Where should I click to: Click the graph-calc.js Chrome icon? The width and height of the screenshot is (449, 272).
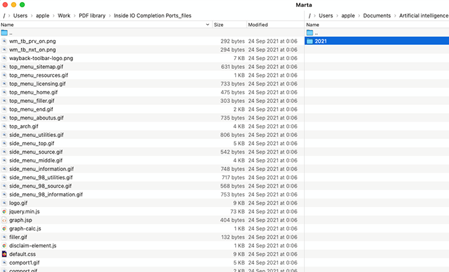click(x=4, y=229)
